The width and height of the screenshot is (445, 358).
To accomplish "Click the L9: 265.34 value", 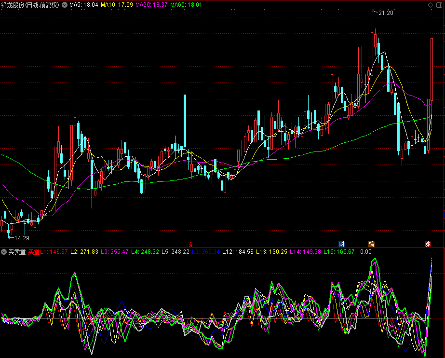I will tap(206, 252).
